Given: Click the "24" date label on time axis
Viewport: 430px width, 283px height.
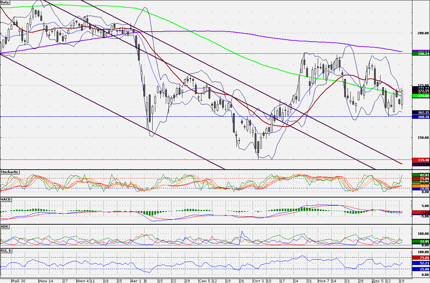Looking at the screenshot, I should click(296, 281).
